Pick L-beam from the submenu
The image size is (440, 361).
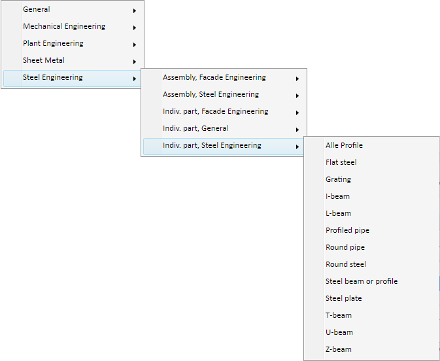[372, 213]
